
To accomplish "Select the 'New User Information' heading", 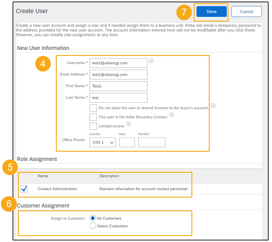I will pyautogui.click(x=43, y=48).
